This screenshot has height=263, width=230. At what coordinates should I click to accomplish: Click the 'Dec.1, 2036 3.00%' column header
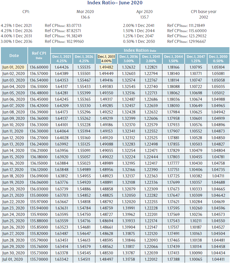pos(129,59)
